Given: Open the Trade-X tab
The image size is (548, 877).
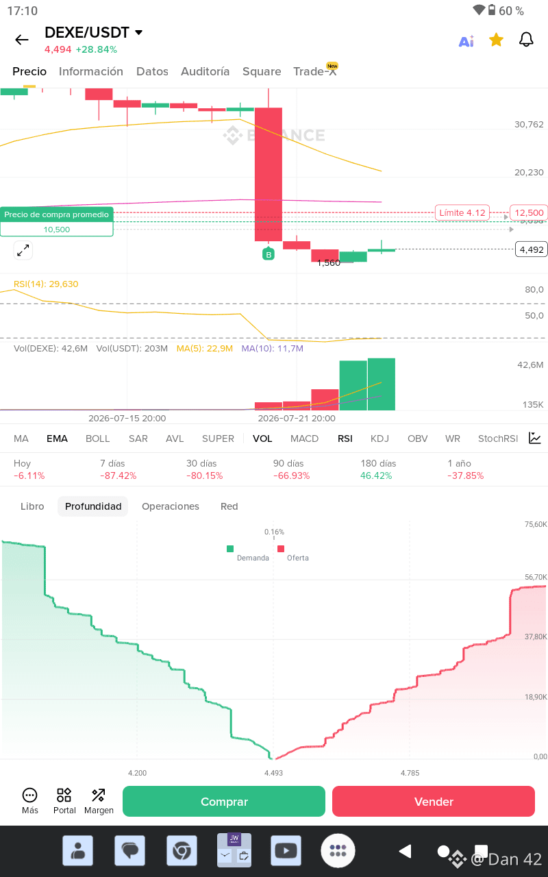Looking at the screenshot, I should pyautogui.click(x=315, y=71).
